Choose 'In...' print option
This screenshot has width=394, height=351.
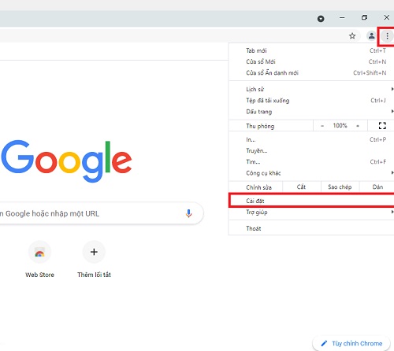pyautogui.click(x=311, y=139)
